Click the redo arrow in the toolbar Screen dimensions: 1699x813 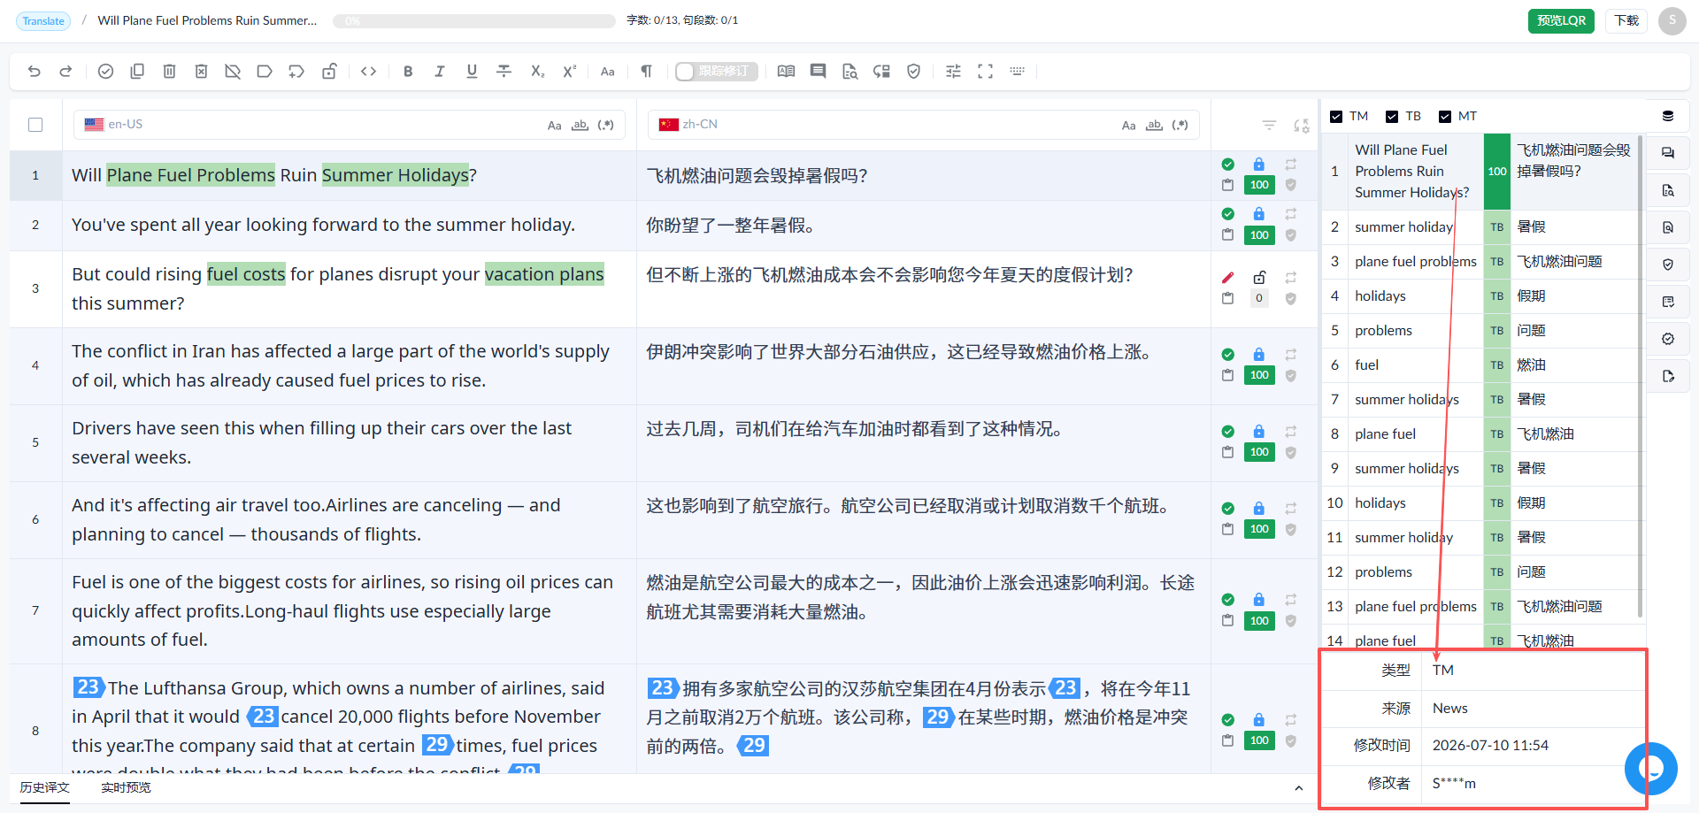coord(65,72)
